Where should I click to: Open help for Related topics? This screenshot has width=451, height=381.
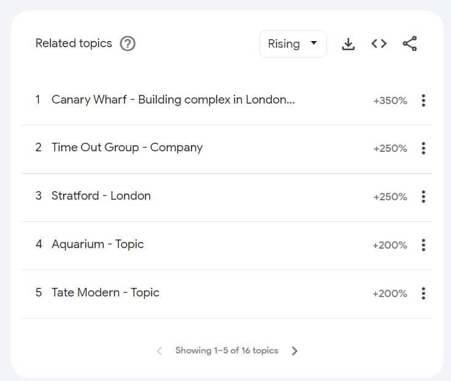coord(128,43)
